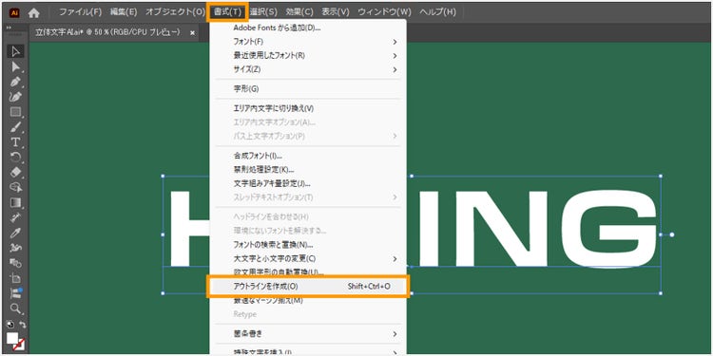Choose フォントの検索と置換(N)...
The image size is (713, 356).
point(308,245)
